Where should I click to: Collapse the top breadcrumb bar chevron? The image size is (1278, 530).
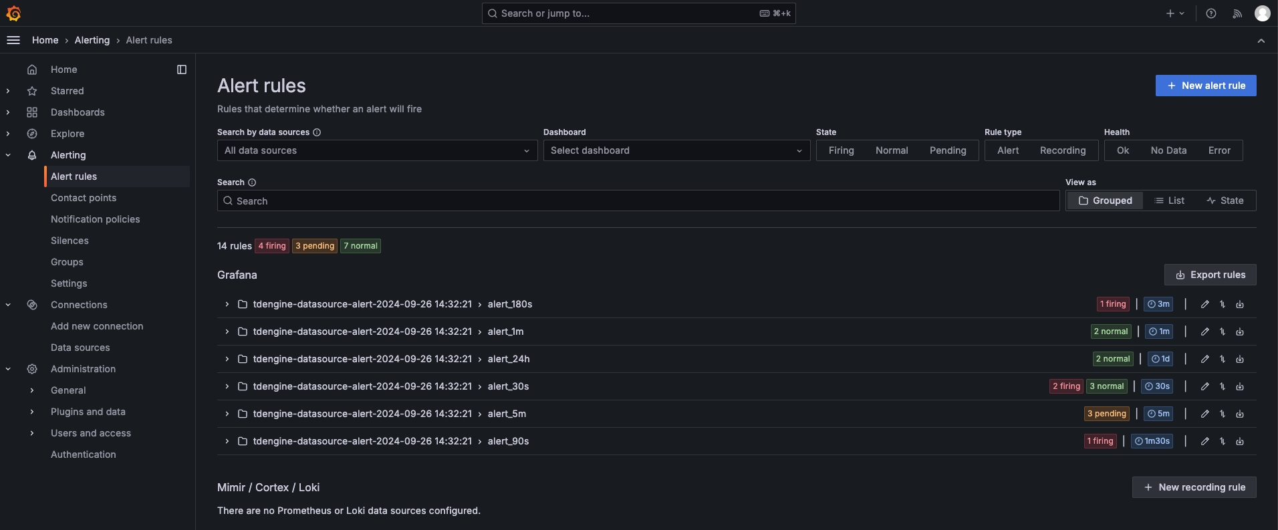(x=1261, y=41)
